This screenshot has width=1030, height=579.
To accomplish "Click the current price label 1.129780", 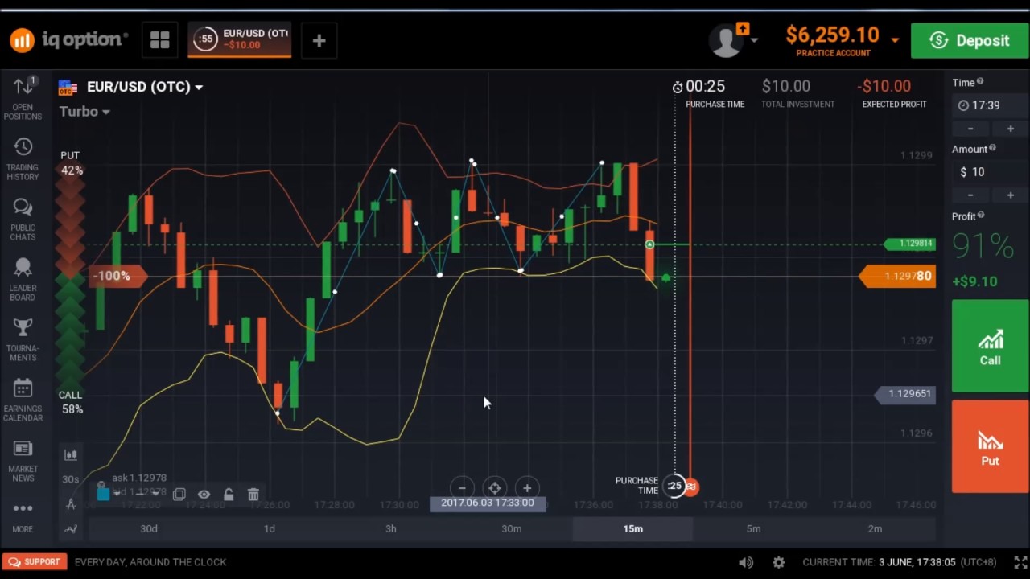I will (x=897, y=276).
